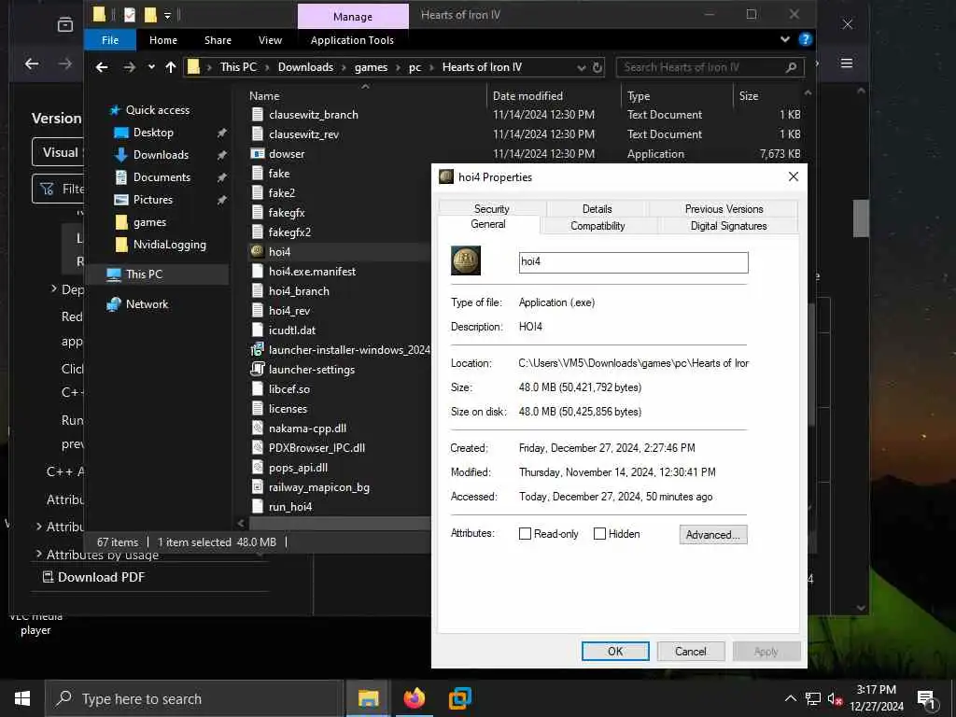Screen dimensions: 956x717
Task: Open Network in the navigation pane
Action: tap(147, 304)
